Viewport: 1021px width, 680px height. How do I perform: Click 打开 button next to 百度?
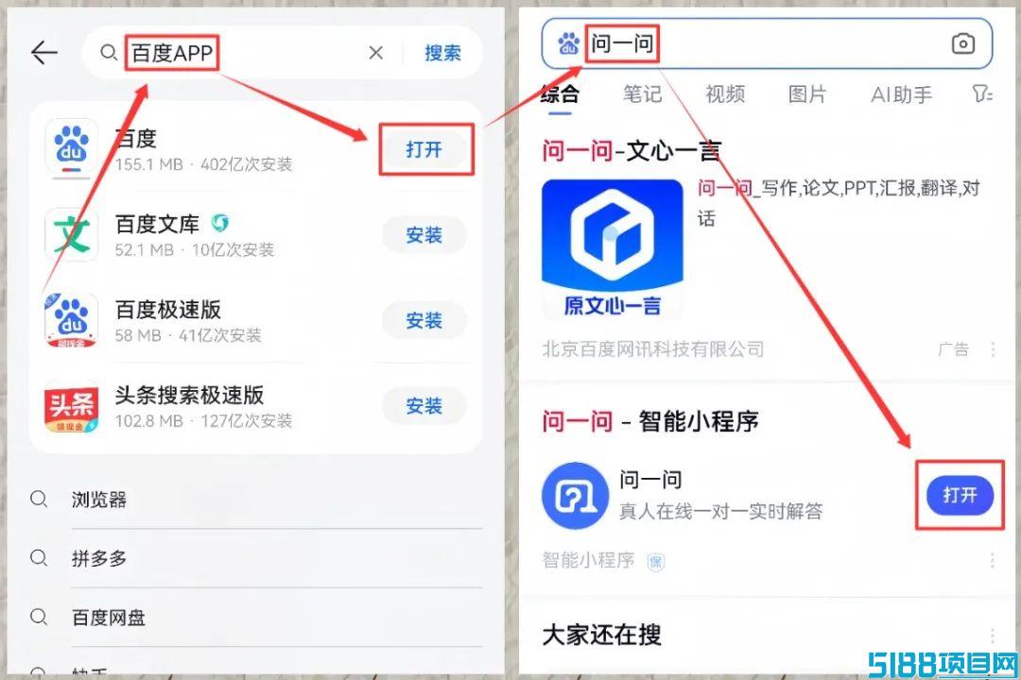pyautogui.click(x=424, y=149)
